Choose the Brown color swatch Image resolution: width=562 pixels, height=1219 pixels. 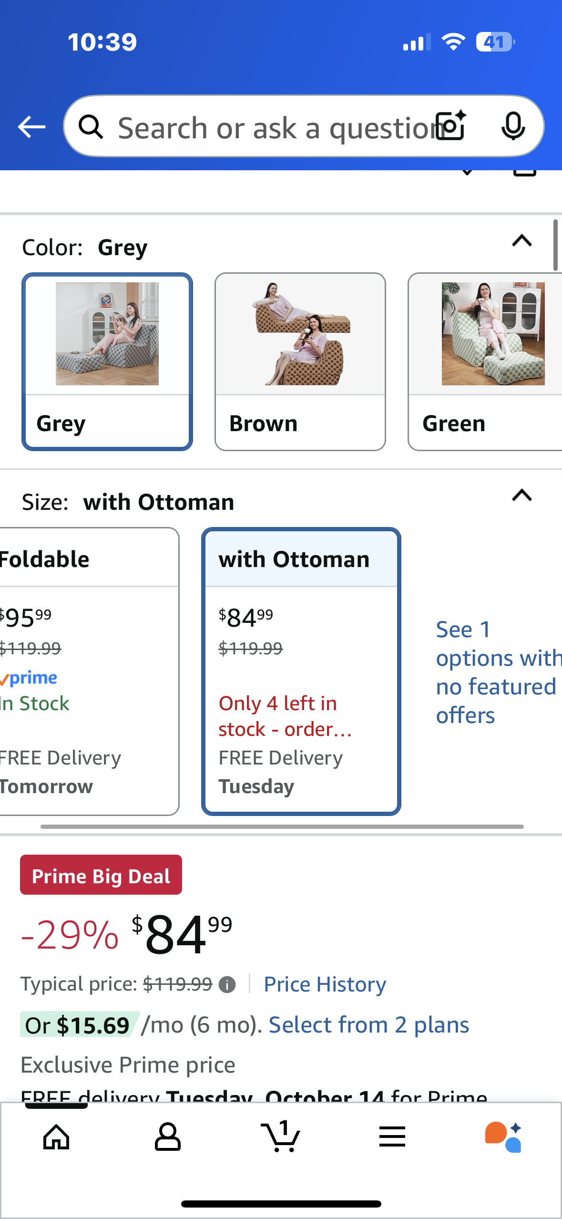tap(300, 362)
